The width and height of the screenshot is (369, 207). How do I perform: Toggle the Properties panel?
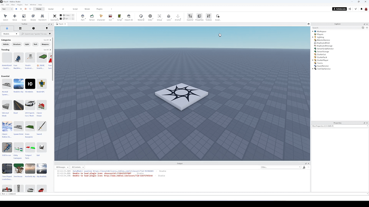199,17
